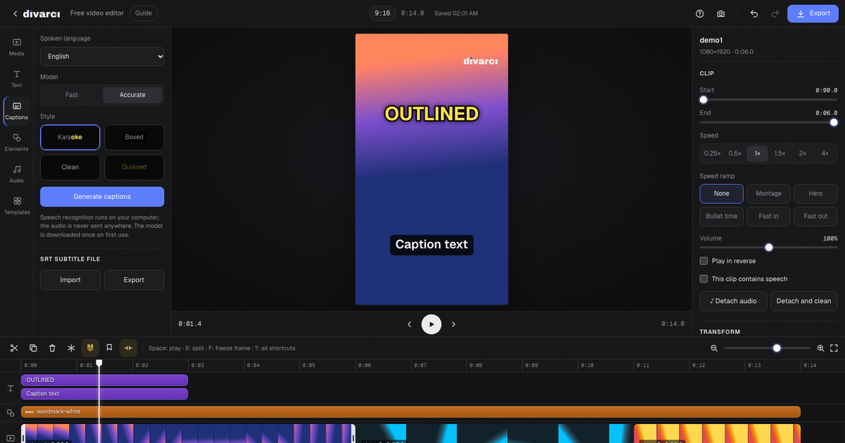Click the blue Export button at top
This screenshot has height=443, width=845.
click(x=813, y=13)
